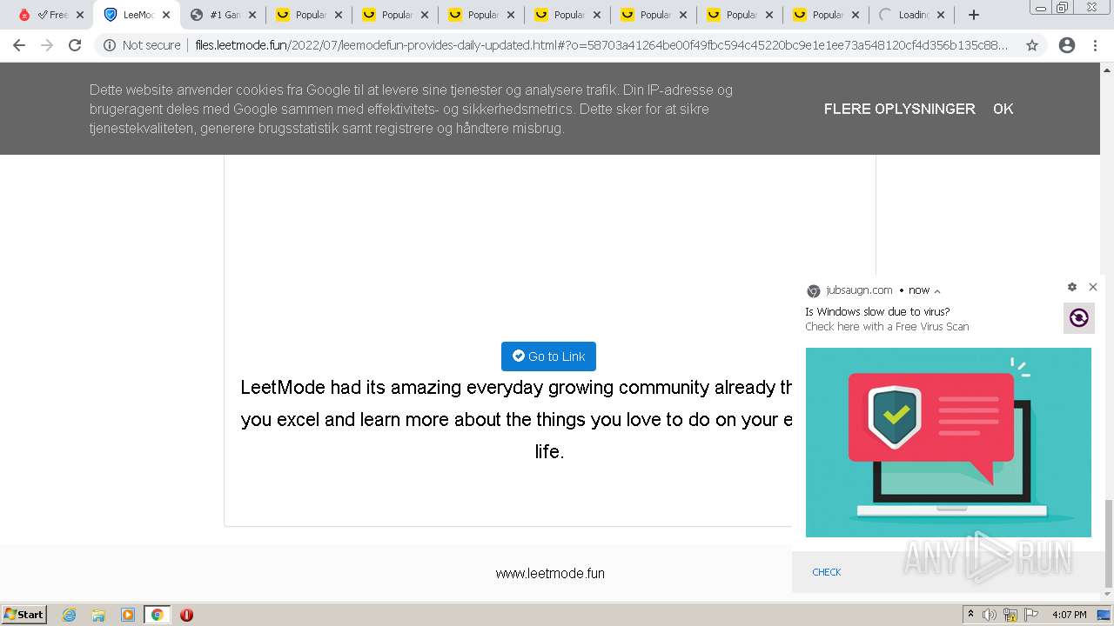Close the first Free tab
Viewport: 1114px width, 626px height.
point(80,15)
